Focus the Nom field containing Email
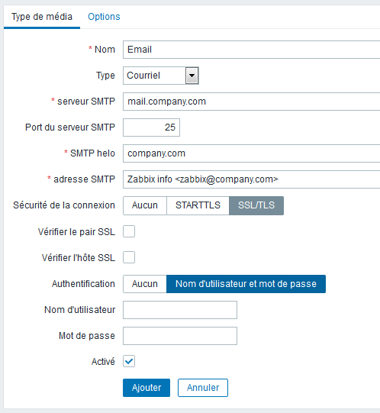This screenshot has height=413, width=380. point(252,50)
